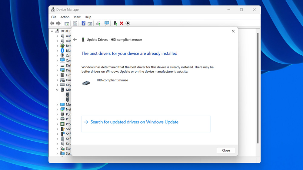Select the Disk drives category icon

pyautogui.click(x=62, y=66)
